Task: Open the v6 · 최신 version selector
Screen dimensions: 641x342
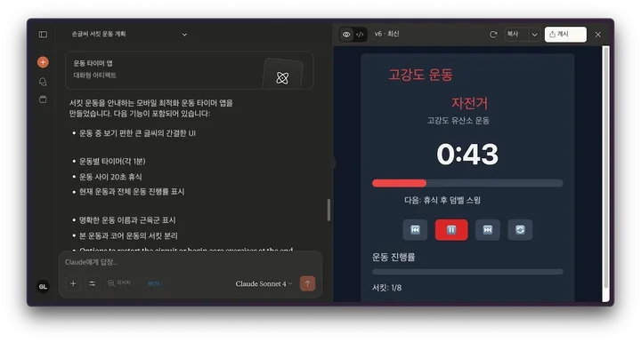Action: 386,34
